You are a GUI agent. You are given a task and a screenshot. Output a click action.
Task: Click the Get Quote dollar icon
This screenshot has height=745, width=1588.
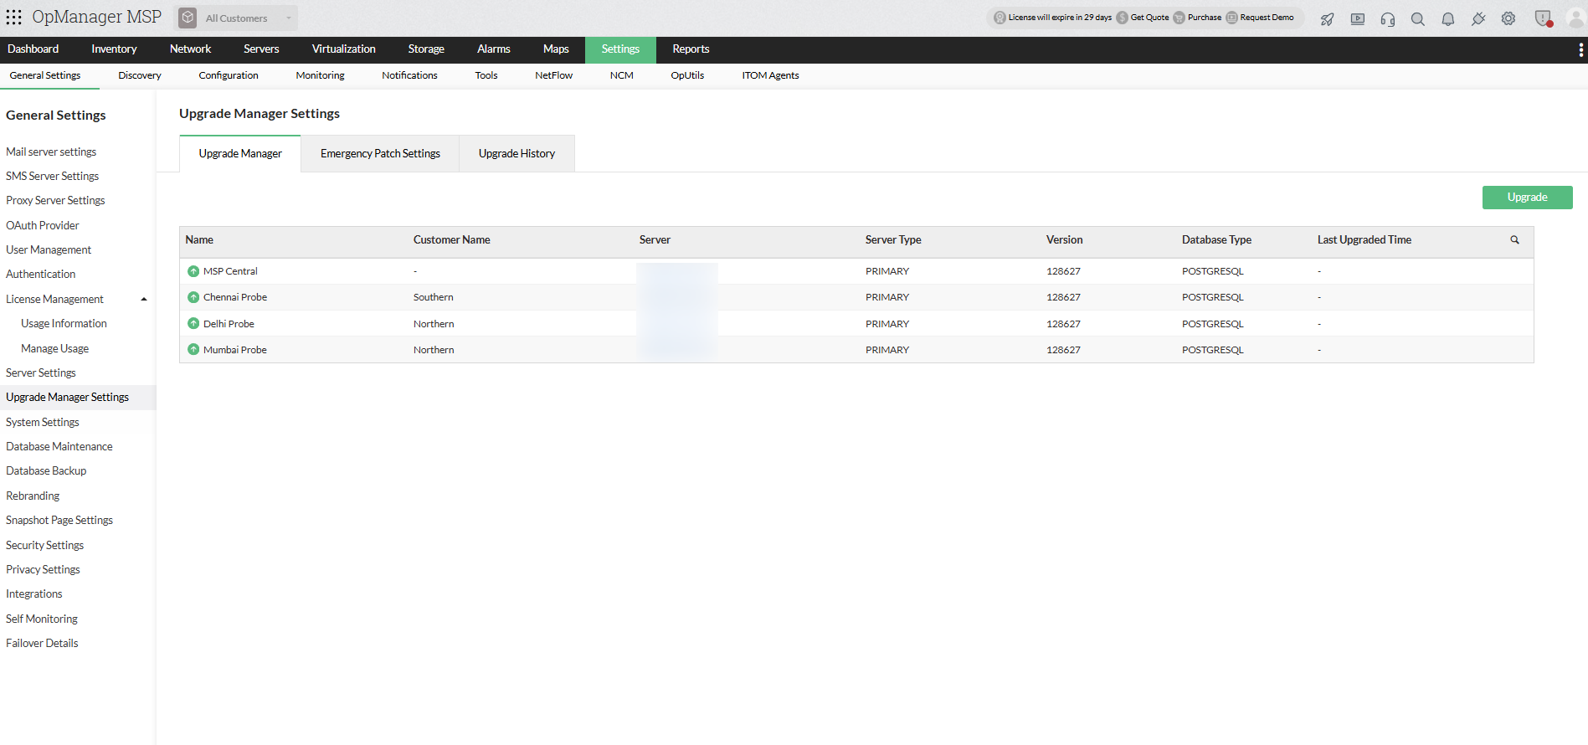coord(1122,18)
